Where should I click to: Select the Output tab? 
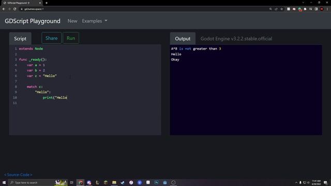coord(183,39)
